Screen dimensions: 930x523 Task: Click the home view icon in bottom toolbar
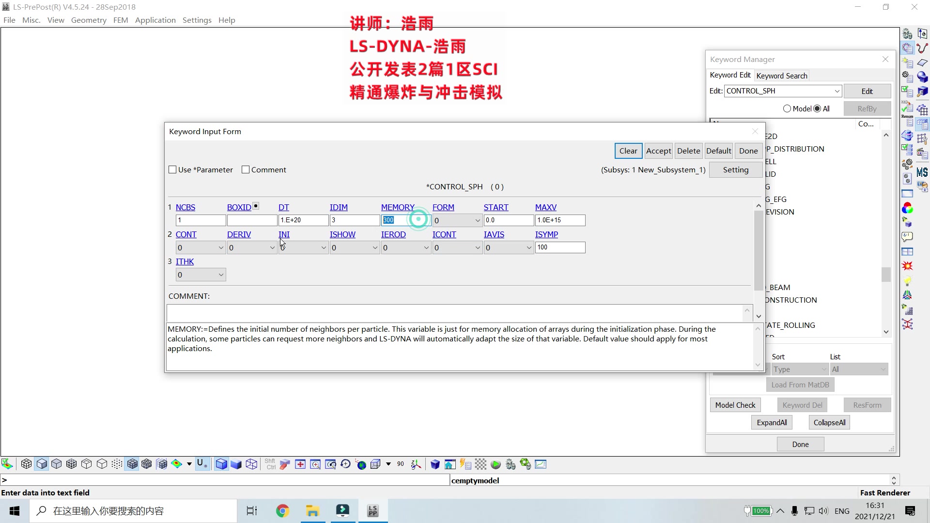[449, 464]
